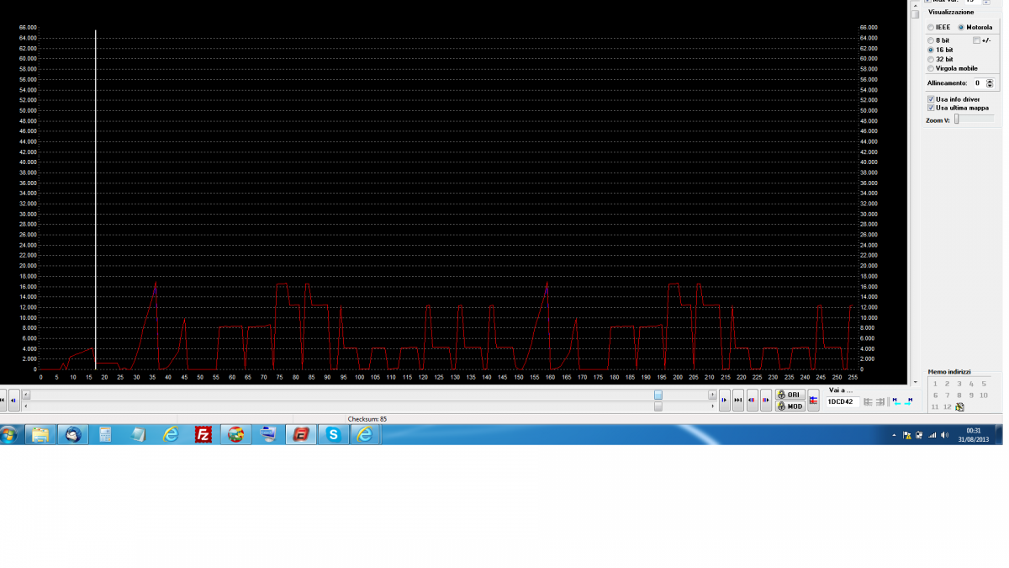1009x568 pixels.
Task: Click the upper horizontal scrollbar thumb
Action: pos(658,394)
